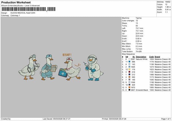Click the yellow swatch for code 1023
This screenshot has width=172, height=121.
[x=129, y=69]
